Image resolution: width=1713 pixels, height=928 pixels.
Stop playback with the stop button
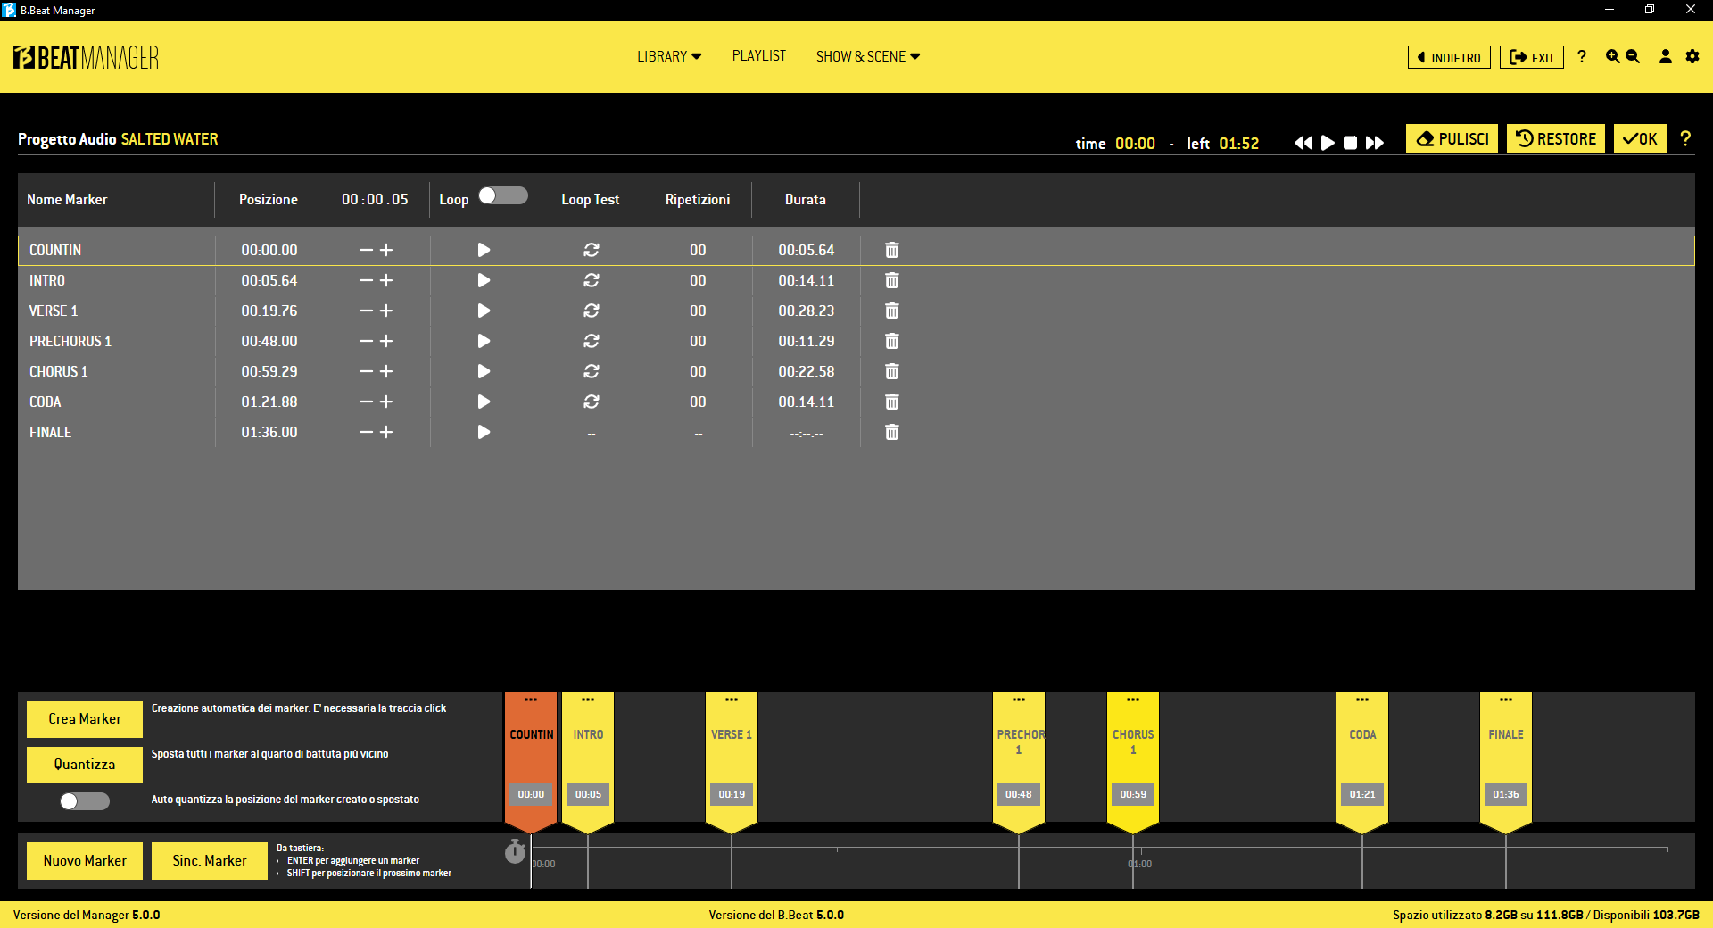click(x=1351, y=143)
